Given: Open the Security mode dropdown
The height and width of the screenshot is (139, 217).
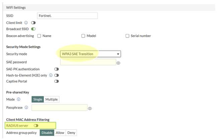Looking at the screenshot, I should pyautogui.click(x=90, y=54).
